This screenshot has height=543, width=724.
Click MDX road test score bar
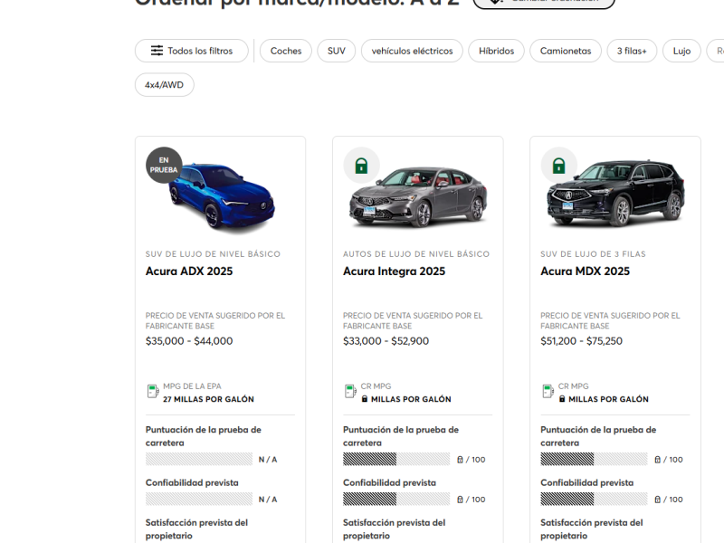[x=594, y=459]
